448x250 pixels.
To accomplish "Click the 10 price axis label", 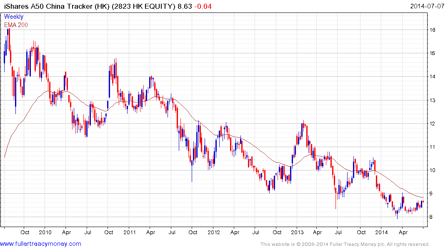I will click(432, 170).
